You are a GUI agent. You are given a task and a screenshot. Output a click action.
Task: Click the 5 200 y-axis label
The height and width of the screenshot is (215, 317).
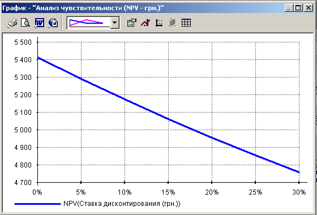point(23,95)
